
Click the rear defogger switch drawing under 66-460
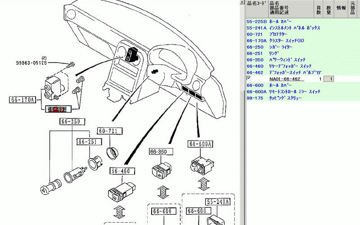[x=119, y=192]
